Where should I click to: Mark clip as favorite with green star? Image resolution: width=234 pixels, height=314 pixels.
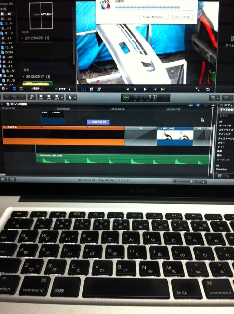[x=7, y=97]
